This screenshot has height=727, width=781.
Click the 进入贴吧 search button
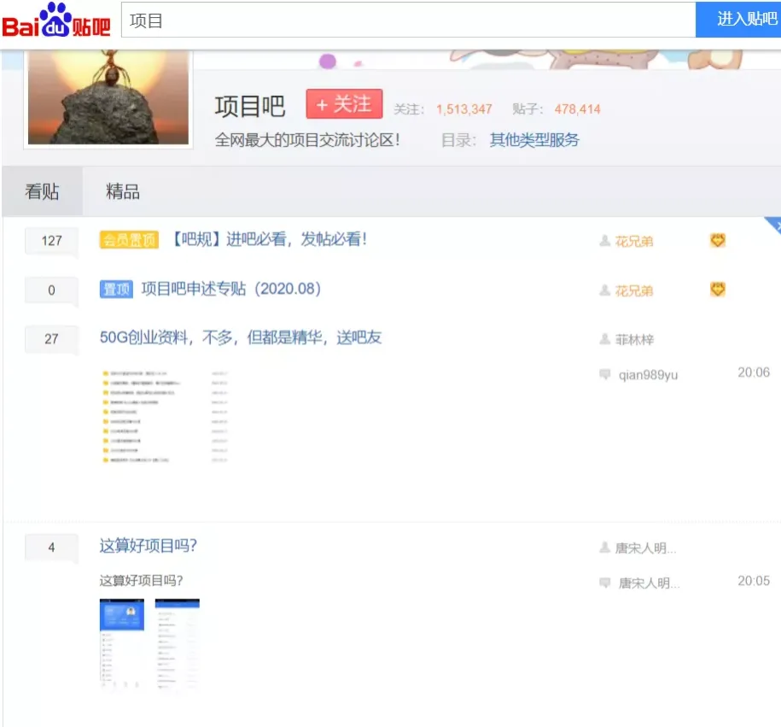(738, 20)
